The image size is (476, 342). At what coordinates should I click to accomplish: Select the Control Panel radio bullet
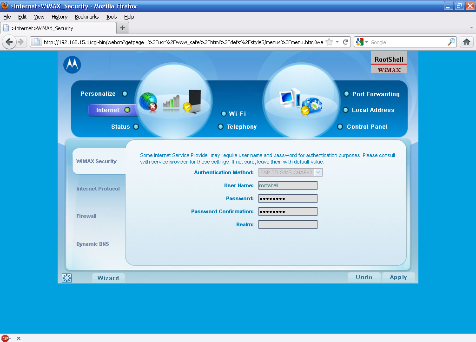coord(340,126)
